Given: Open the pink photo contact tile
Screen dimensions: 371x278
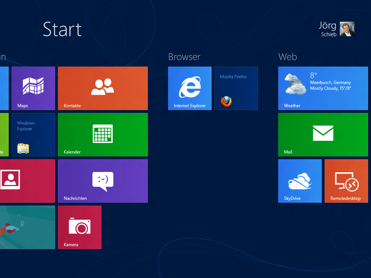Looking at the screenshot, I should [28, 181].
